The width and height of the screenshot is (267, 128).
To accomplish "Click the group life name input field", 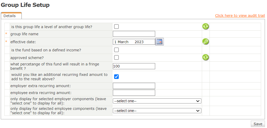I will [134, 34].
